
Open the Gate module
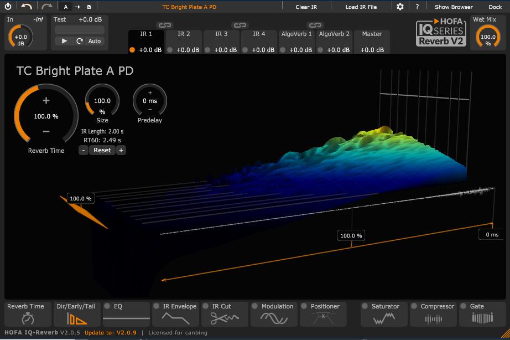point(482,314)
